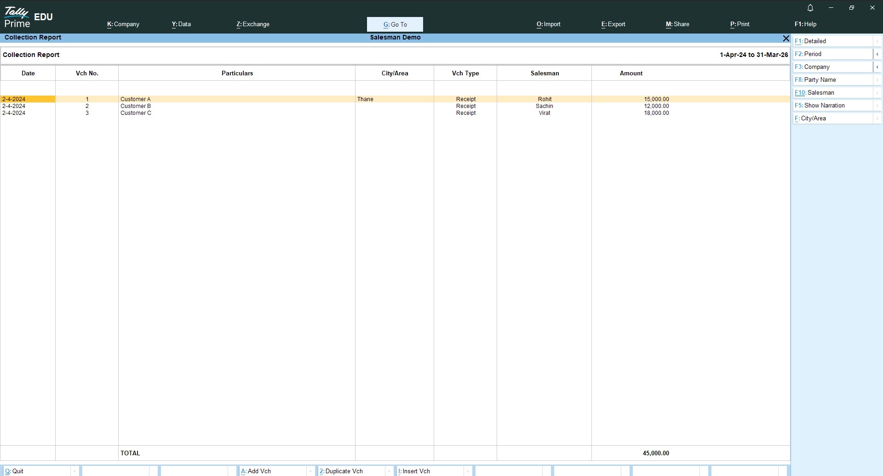883x476 pixels.
Task: Click the caret next to Add Vch
Action: coord(310,471)
